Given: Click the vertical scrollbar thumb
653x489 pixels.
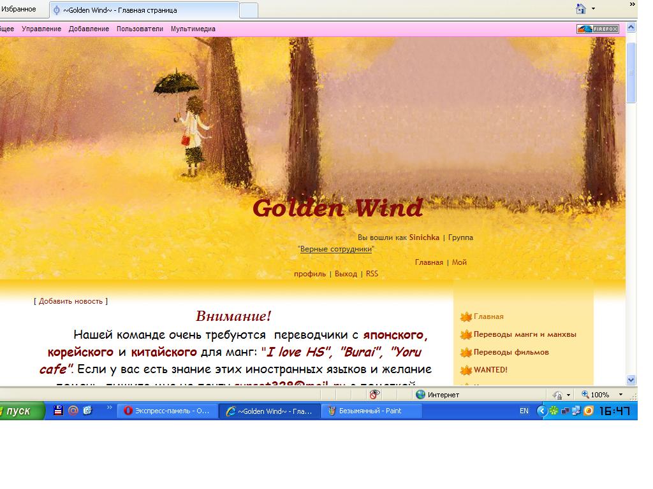Looking at the screenshot, I should pos(631,73).
